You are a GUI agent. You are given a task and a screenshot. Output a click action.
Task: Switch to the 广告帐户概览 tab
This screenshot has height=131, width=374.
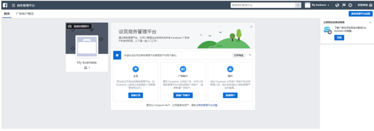pyautogui.click(x=25, y=14)
